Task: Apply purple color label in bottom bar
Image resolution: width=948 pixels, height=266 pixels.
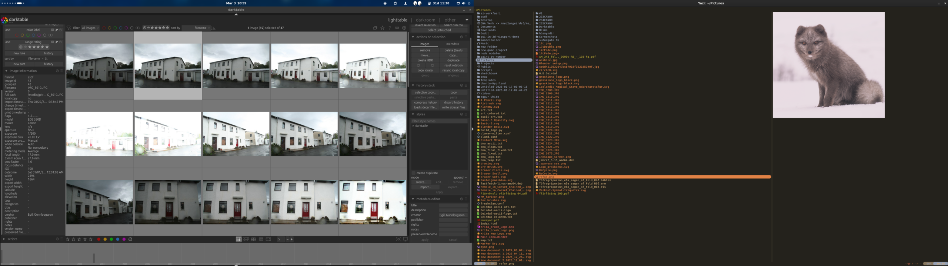Action: [x=124, y=239]
